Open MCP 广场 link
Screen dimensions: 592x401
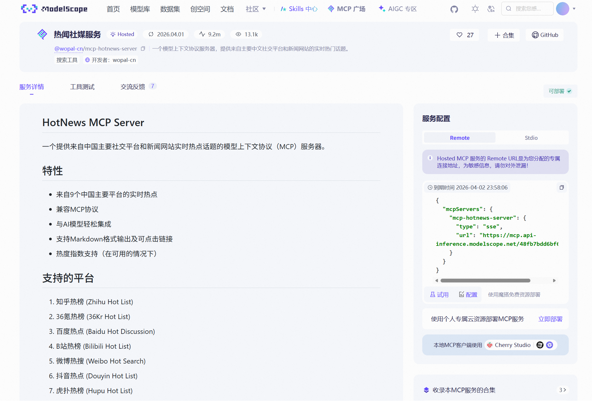point(346,9)
